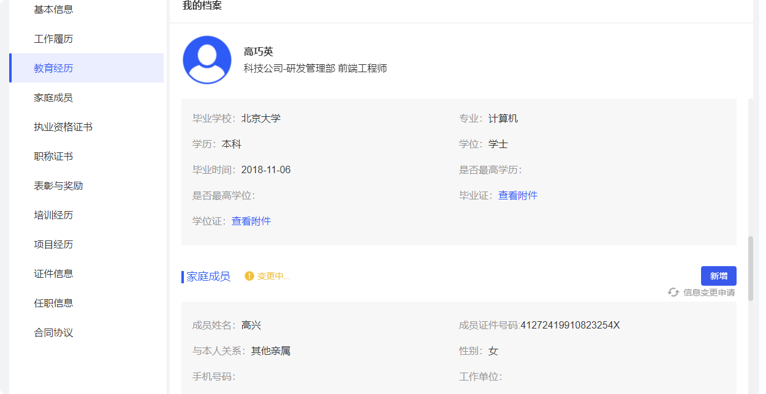Open 证件信息 in the sidebar

coord(53,274)
